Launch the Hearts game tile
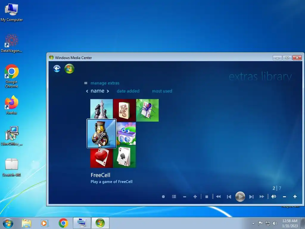 [x=102, y=158]
